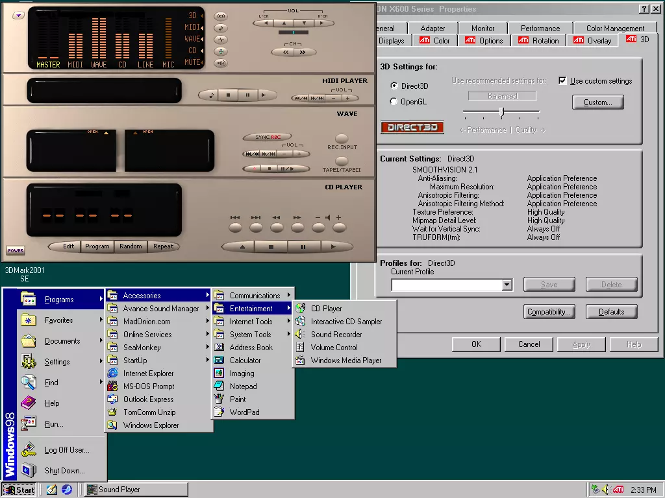
Task: Stop the CD Player playback
Action: click(x=271, y=247)
